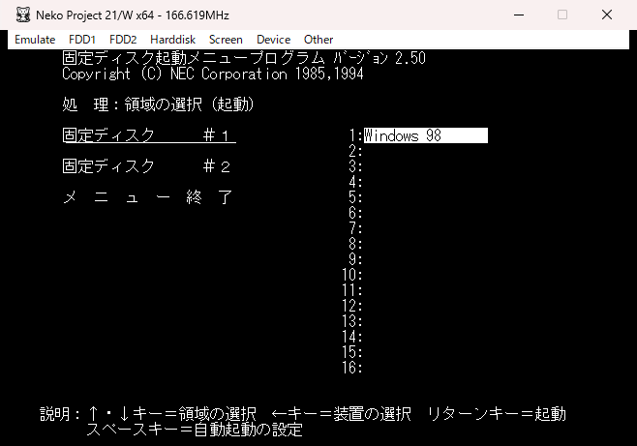
Task: Open the FDD2 menu
Action: 123,40
